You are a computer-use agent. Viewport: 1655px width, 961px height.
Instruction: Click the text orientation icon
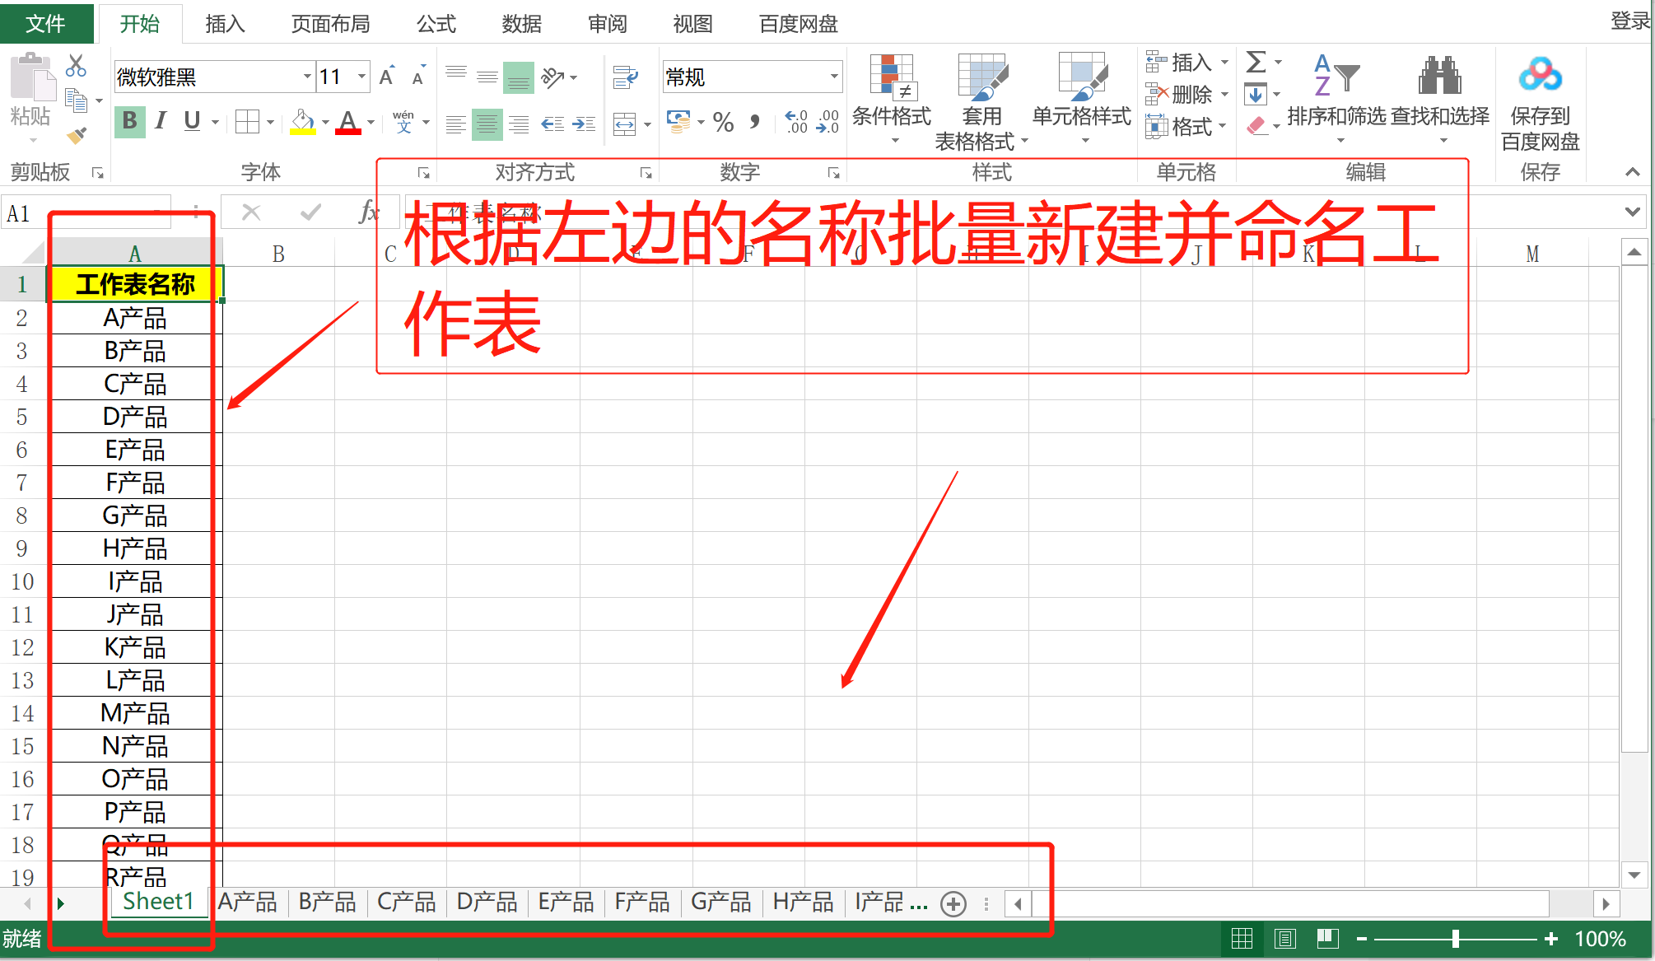click(x=552, y=77)
